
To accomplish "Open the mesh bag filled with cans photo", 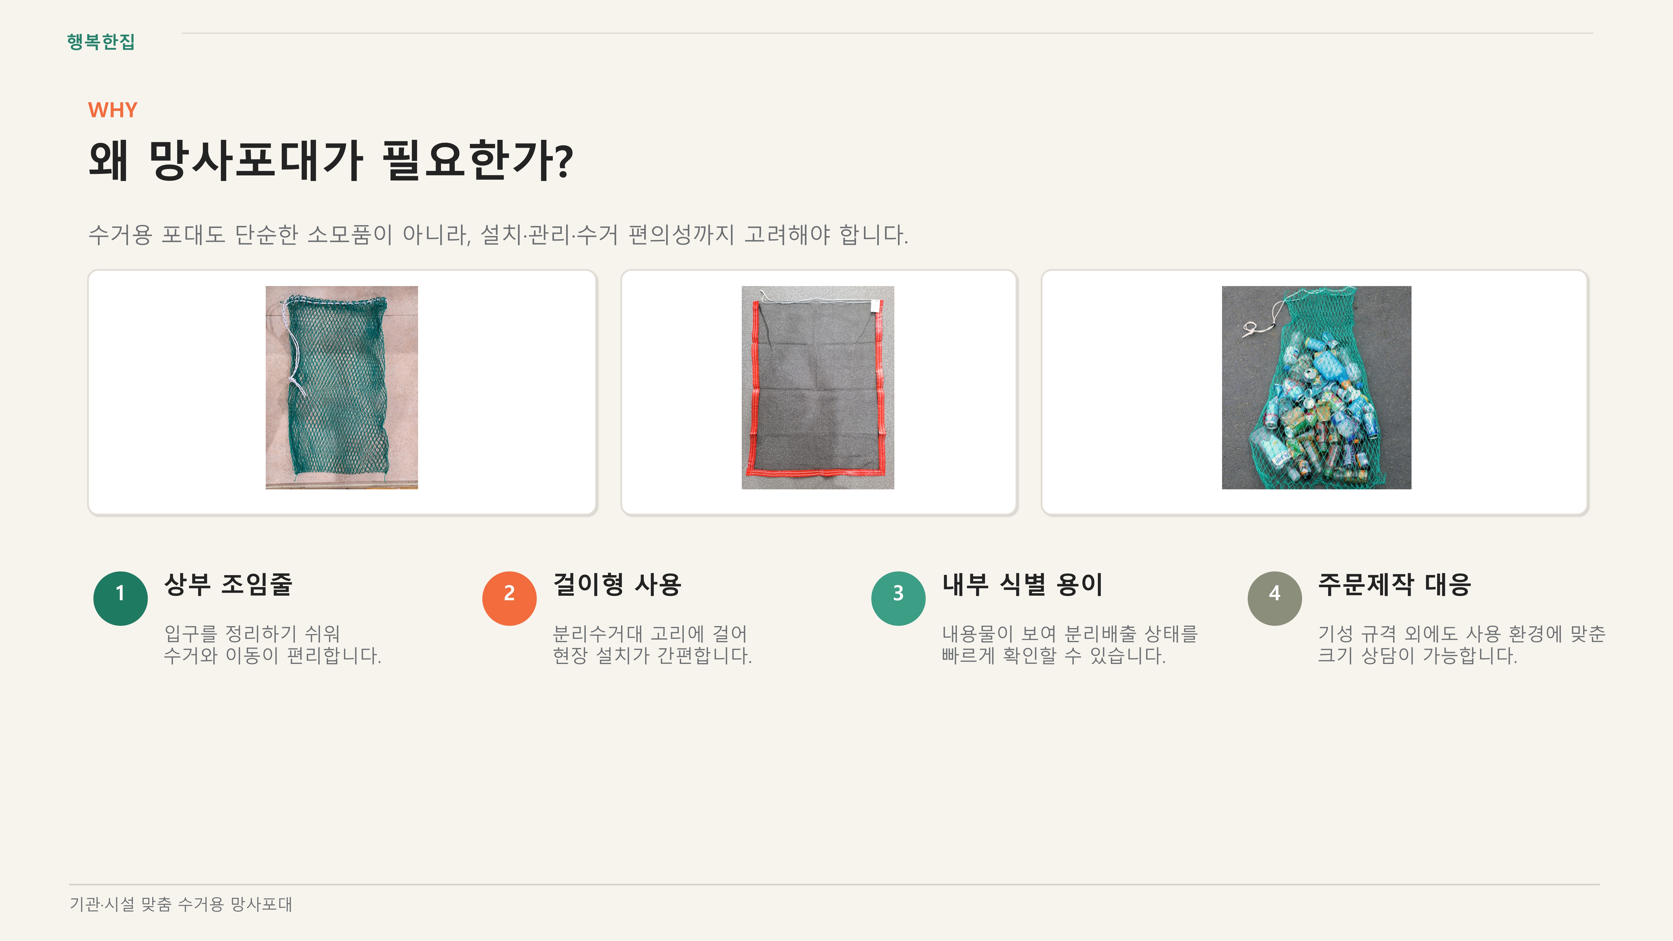I will (x=1316, y=388).
